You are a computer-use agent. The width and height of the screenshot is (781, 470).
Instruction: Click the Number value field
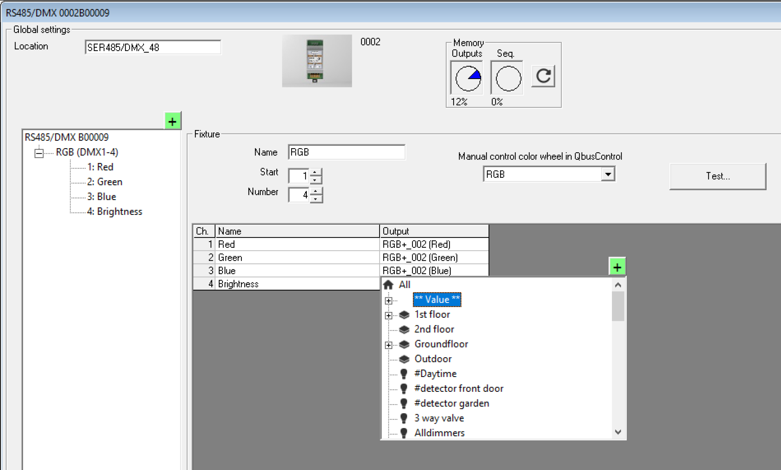click(x=299, y=195)
